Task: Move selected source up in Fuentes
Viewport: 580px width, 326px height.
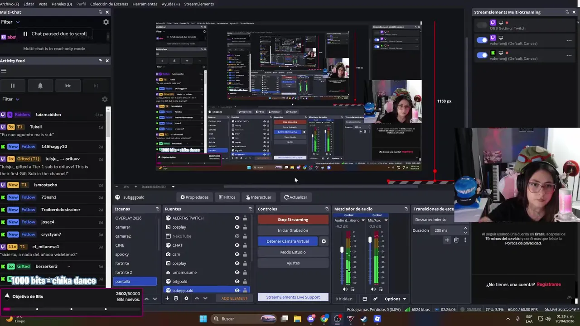Action: [197, 298]
